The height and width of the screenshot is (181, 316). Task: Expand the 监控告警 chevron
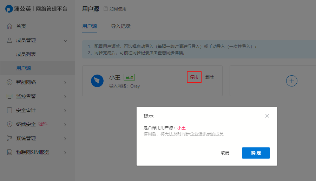[65, 97]
